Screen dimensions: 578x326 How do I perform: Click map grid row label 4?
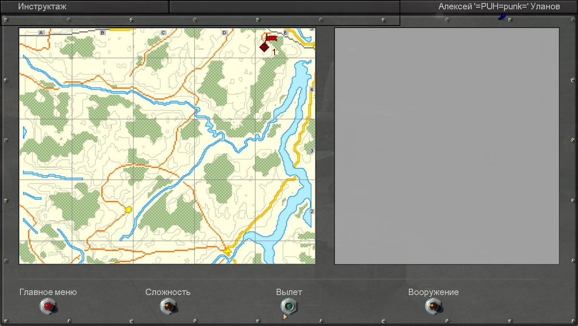(312, 90)
